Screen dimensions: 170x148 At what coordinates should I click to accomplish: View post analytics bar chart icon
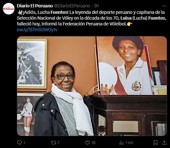click(x=121, y=143)
